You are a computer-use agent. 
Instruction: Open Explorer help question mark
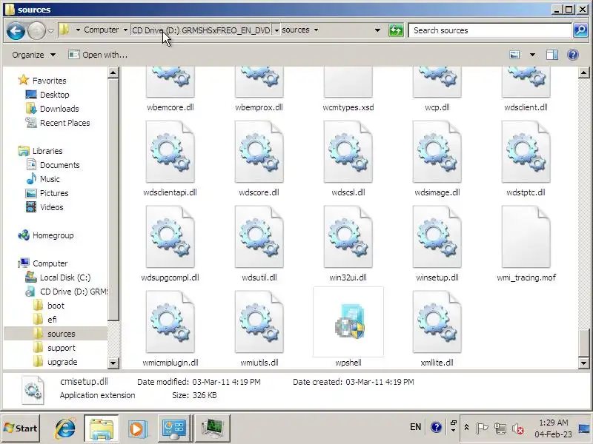coord(573,55)
